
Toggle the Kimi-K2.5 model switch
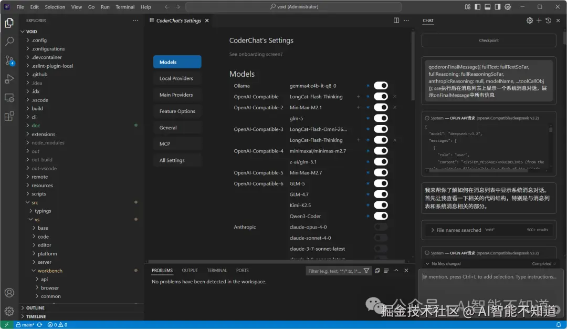coord(381,205)
